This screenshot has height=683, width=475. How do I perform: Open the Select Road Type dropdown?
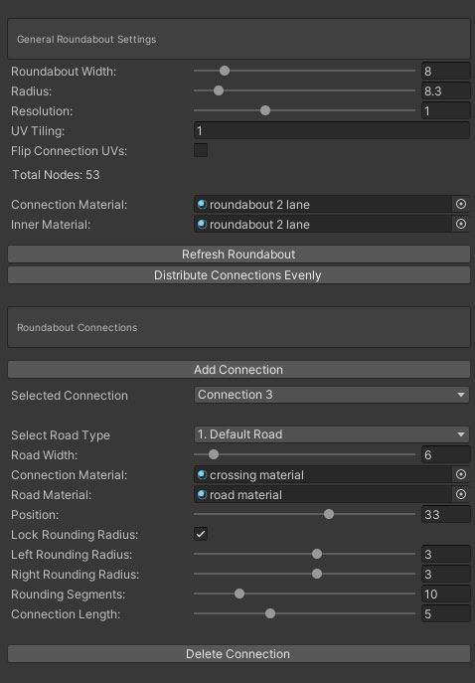pyautogui.click(x=332, y=434)
